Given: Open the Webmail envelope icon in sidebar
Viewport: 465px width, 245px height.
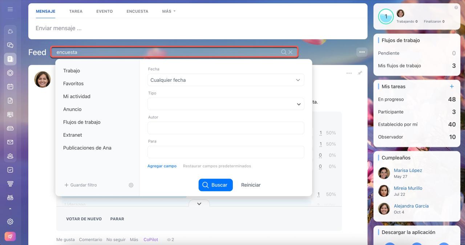Looking at the screenshot, I should (10, 142).
